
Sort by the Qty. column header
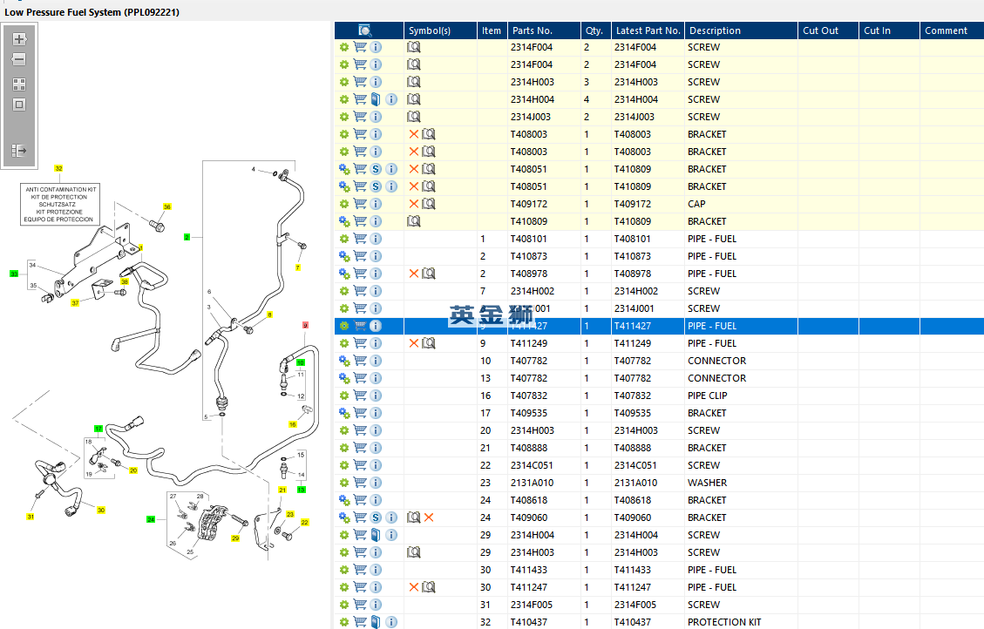(x=595, y=30)
